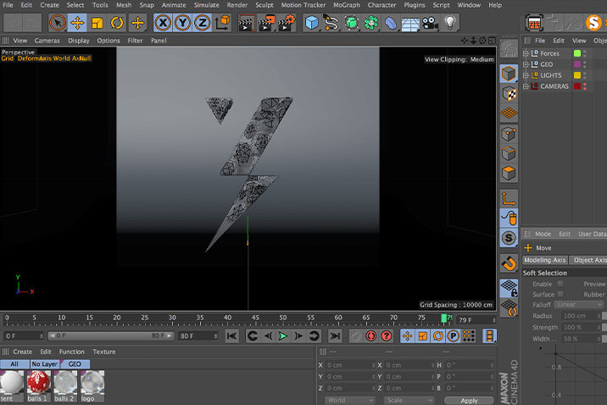Select Workplane mode grid icon
This screenshot has height=405, width=607.
[509, 114]
